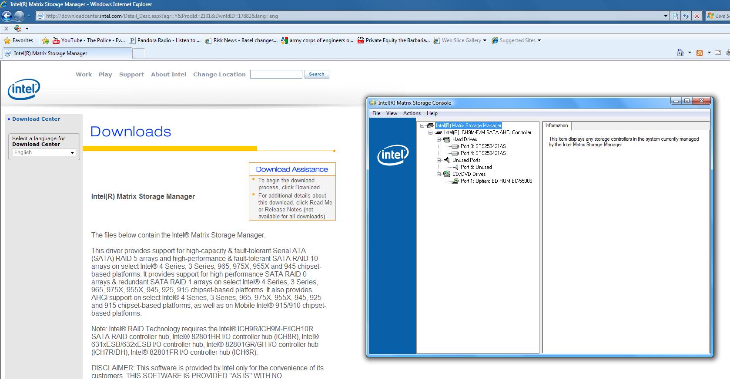
Task: Open a new tab in Internet Explorer
Action: [x=138, y=54]
